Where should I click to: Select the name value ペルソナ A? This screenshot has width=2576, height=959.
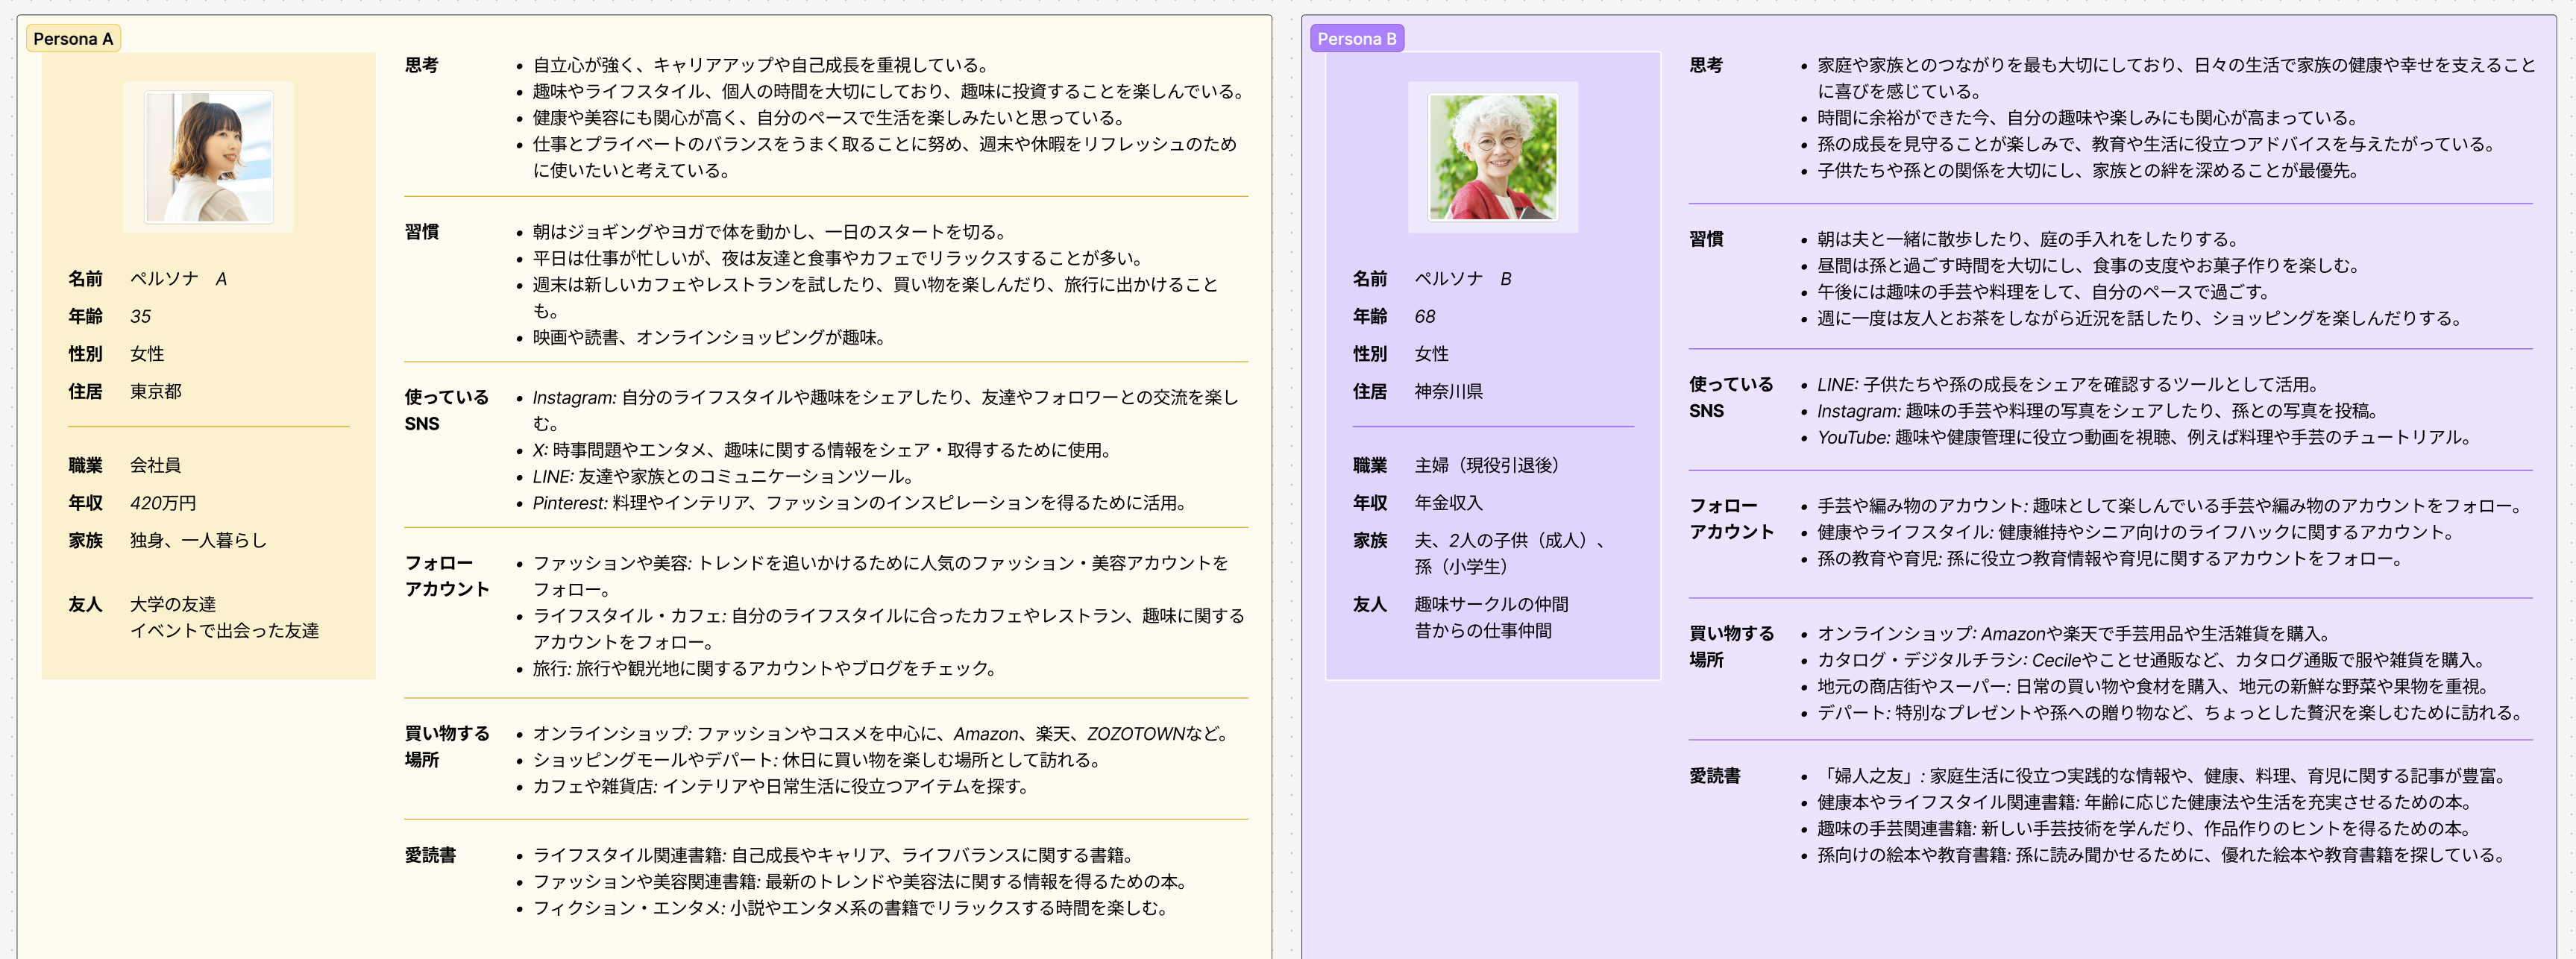click(x=179, y=278)
